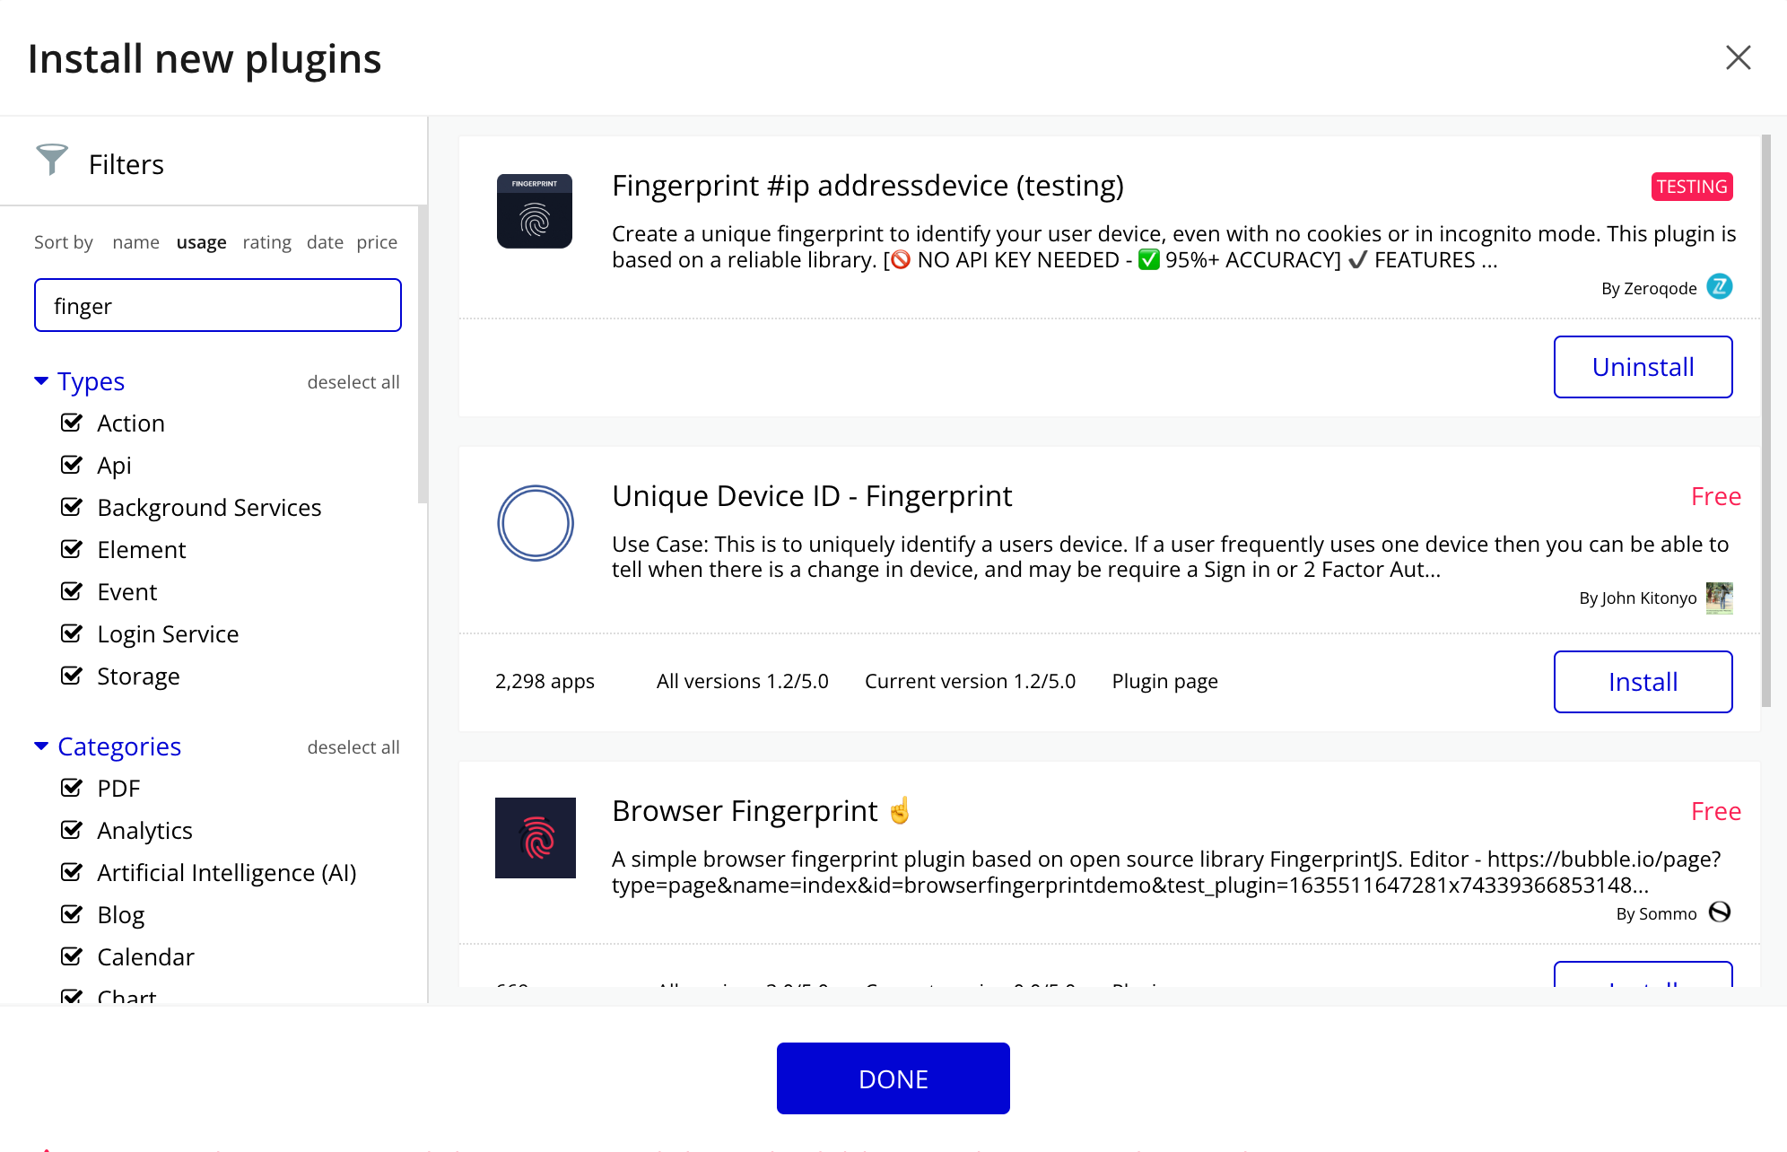Install Unique Device ID - Fingerprint plugin
1787x1152 pixels.
pos(1643,682)
